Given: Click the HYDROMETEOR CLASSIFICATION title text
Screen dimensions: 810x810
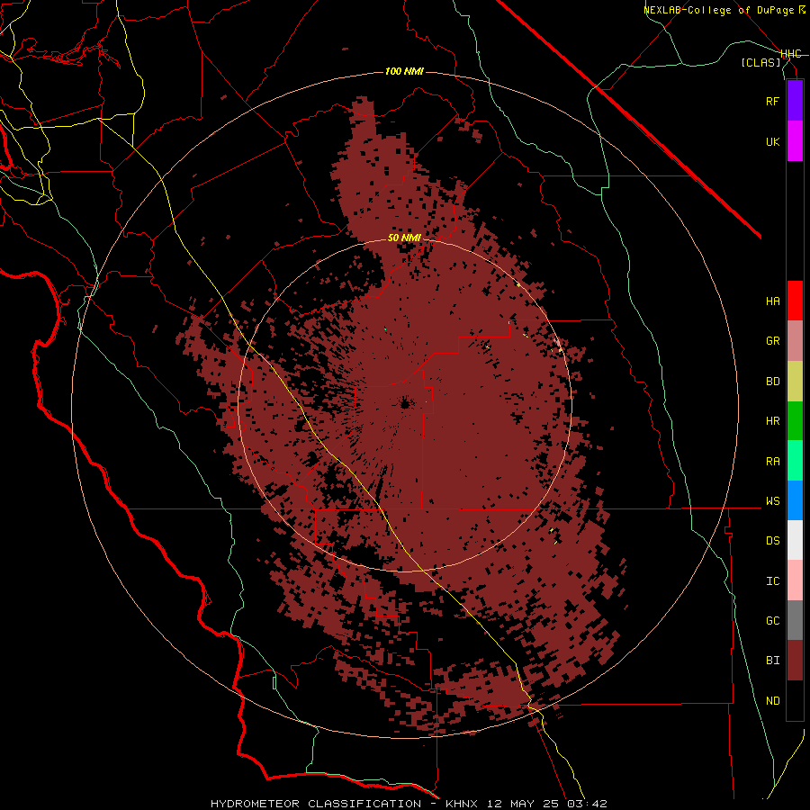Looking at the screenshot, I should point(316,804).
